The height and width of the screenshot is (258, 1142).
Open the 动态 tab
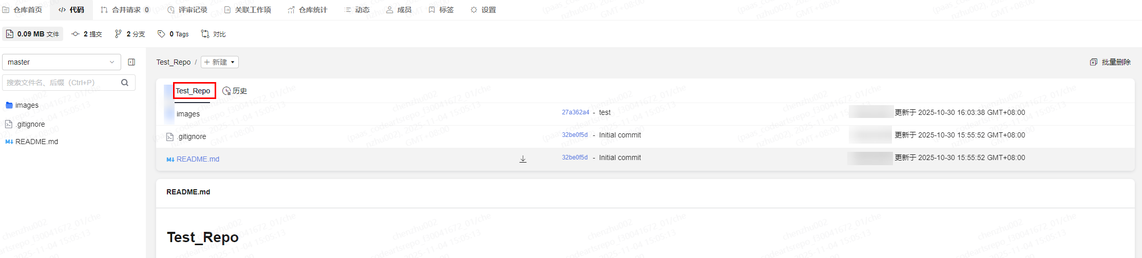tap(357, 10)
